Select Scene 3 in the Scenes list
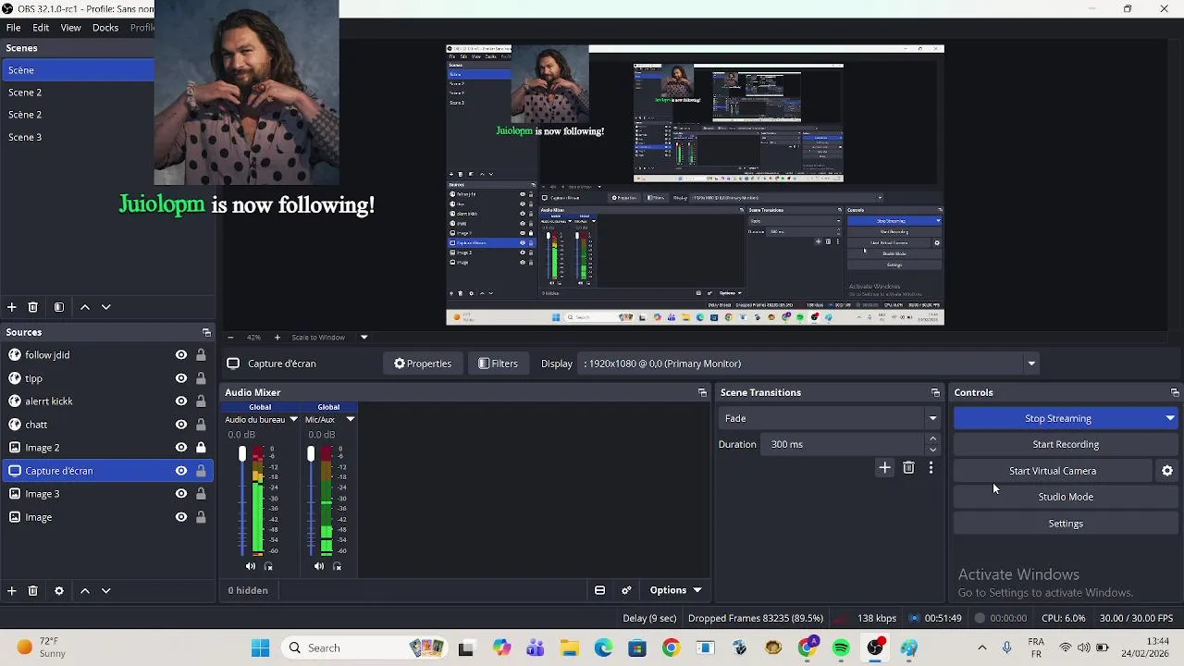The width and height of the screenshot is (1184, 666). point(78,137)
